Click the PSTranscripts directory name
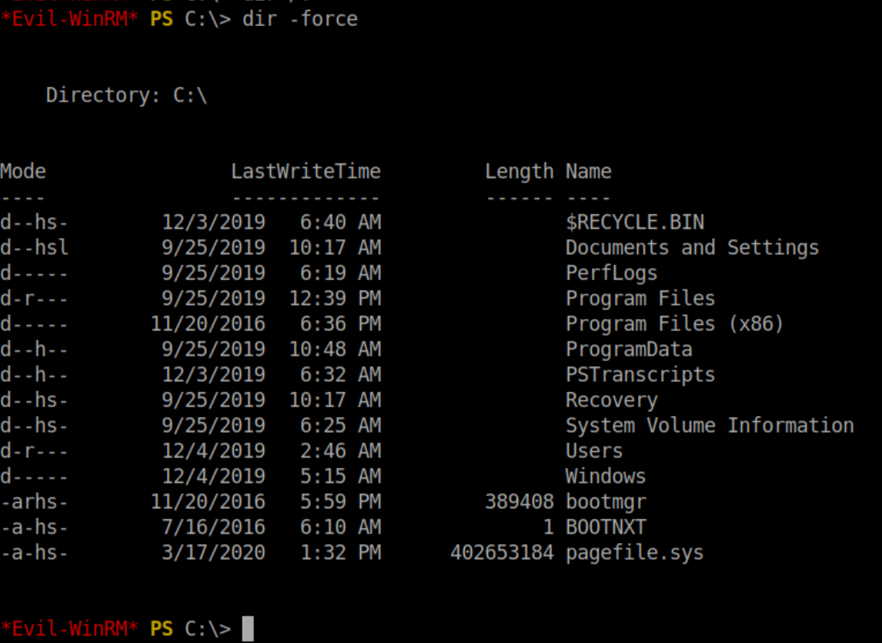Image resolution: width=882 pixels, height=643 pixels. pyautogui.click(x=640, y=375)
